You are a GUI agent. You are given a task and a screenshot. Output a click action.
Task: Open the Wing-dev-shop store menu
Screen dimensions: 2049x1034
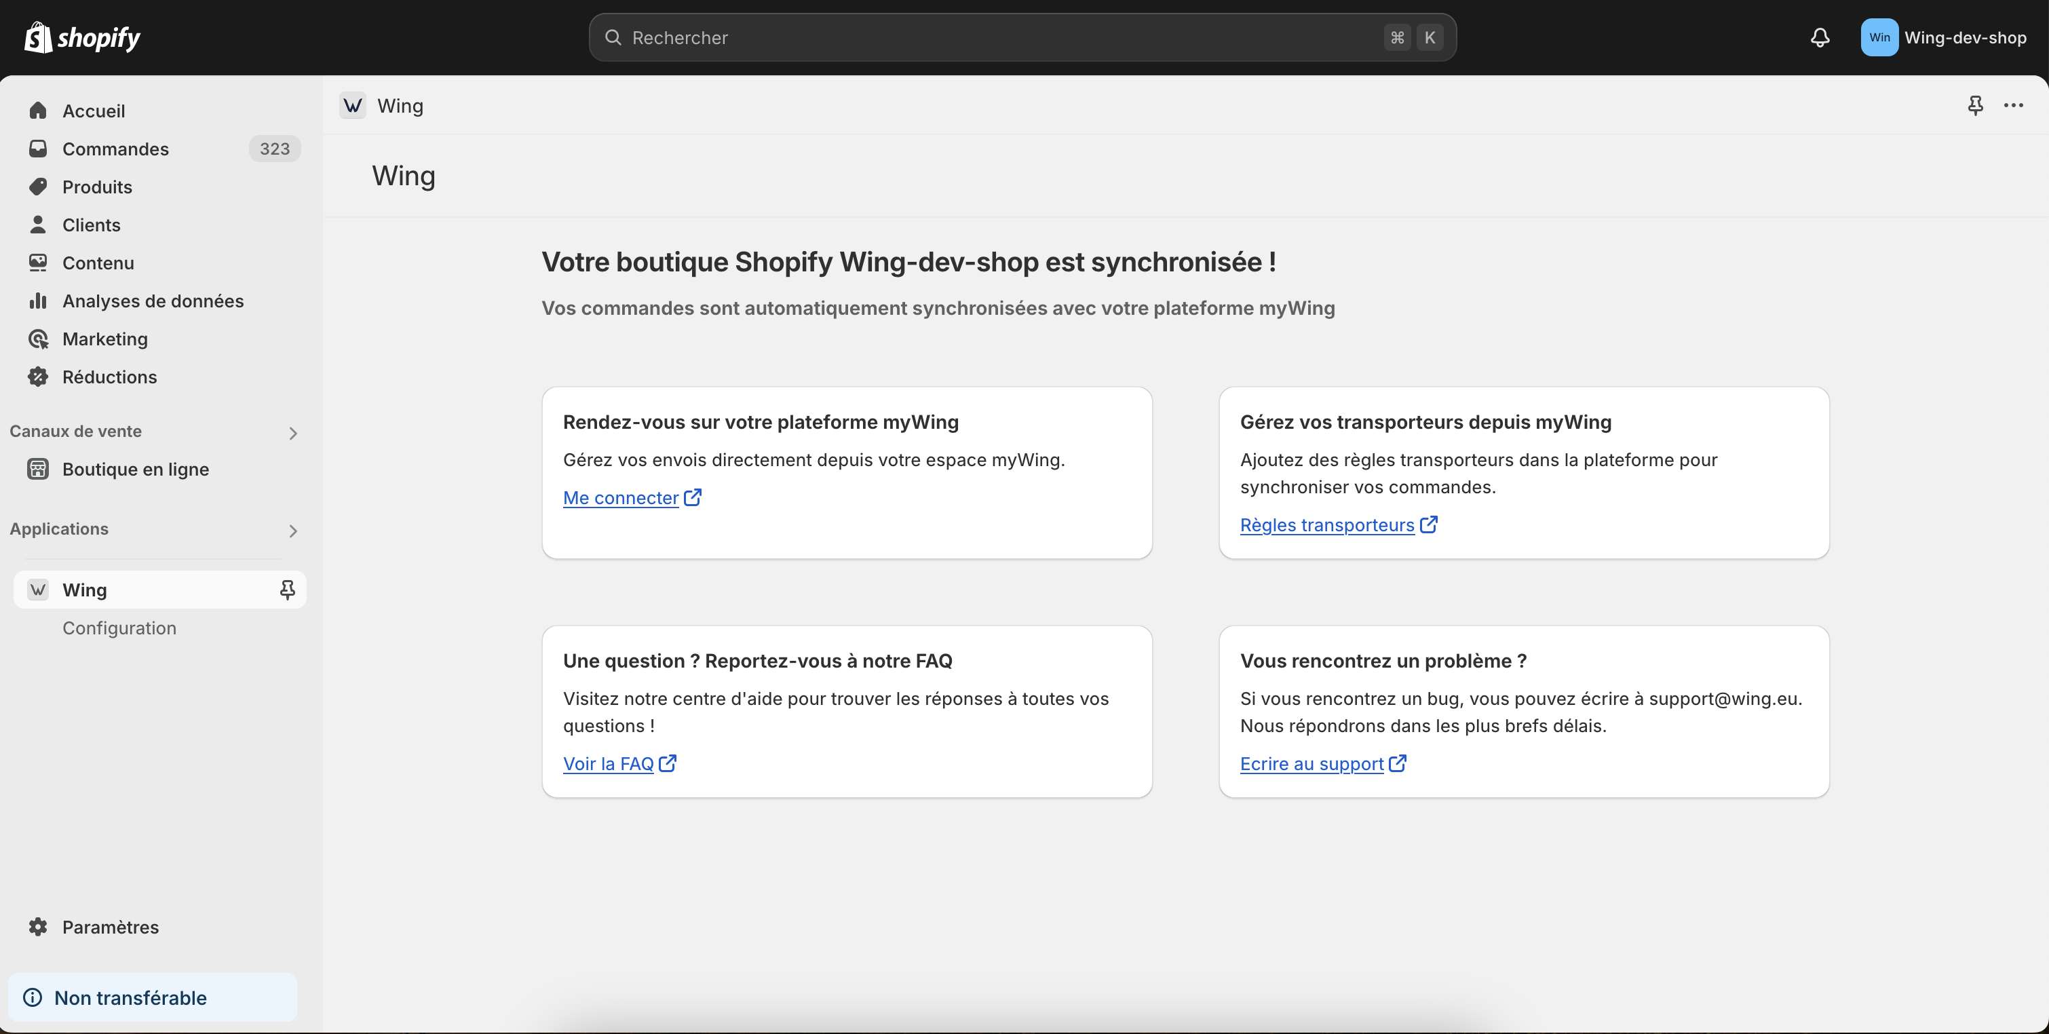point(1943,37)
